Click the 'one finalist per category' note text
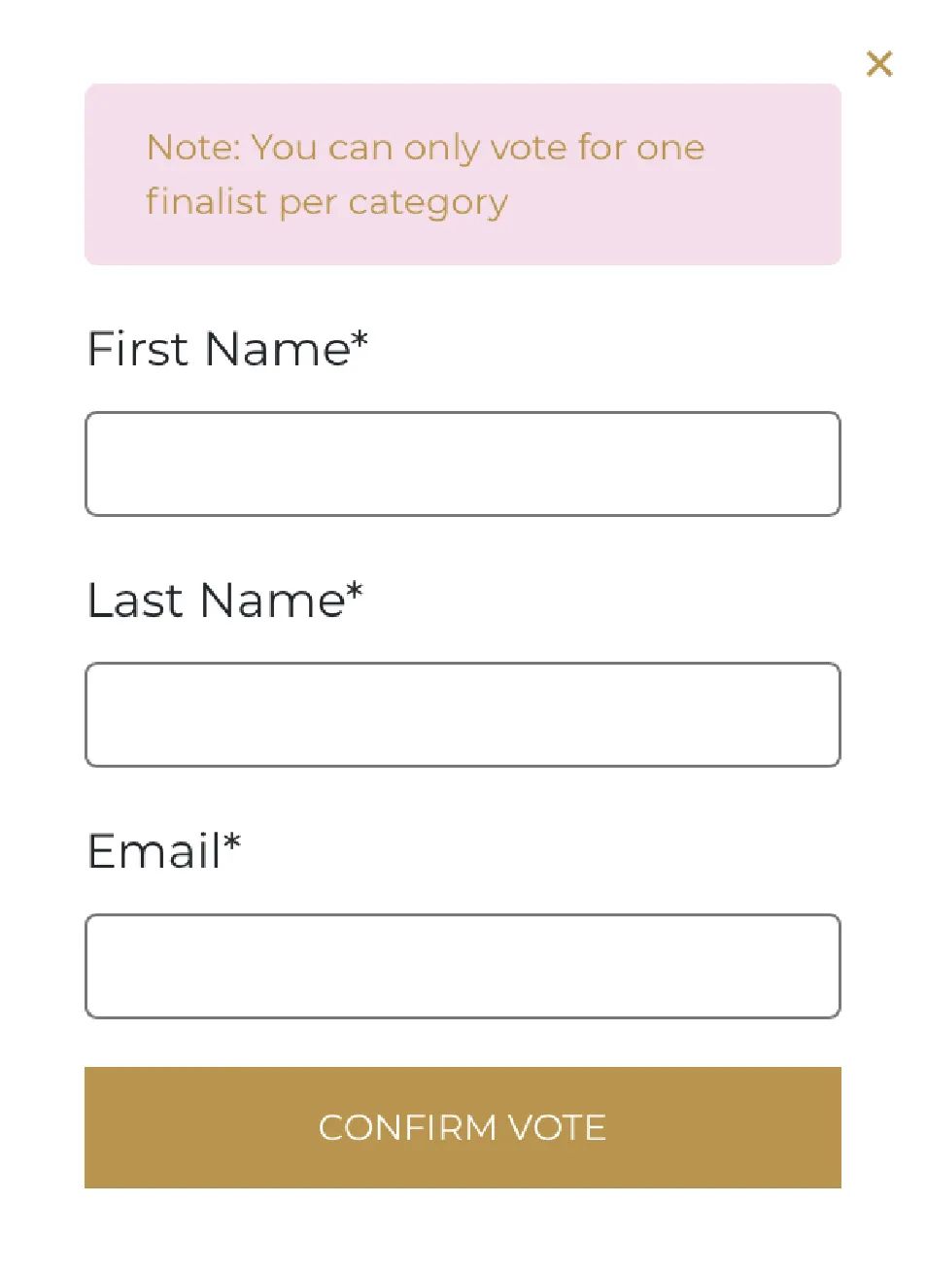Screen dimensions: 926x1271 point(425,175)
